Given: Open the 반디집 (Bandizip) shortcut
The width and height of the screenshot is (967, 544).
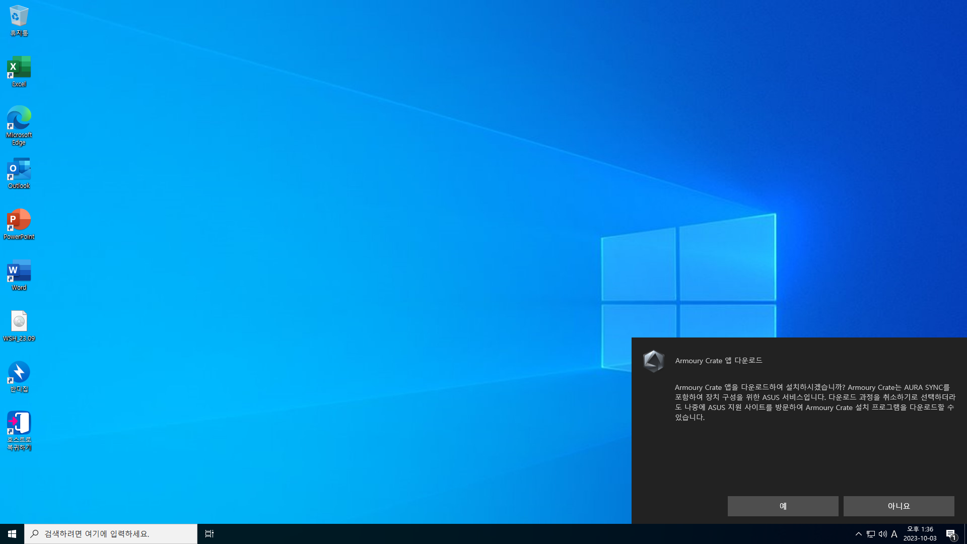Looking at the screenshot, I should 19,377.
